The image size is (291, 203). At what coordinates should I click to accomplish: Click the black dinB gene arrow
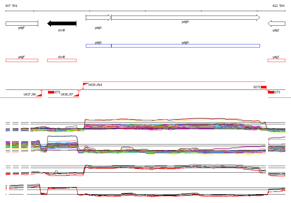tap(62, 24)
